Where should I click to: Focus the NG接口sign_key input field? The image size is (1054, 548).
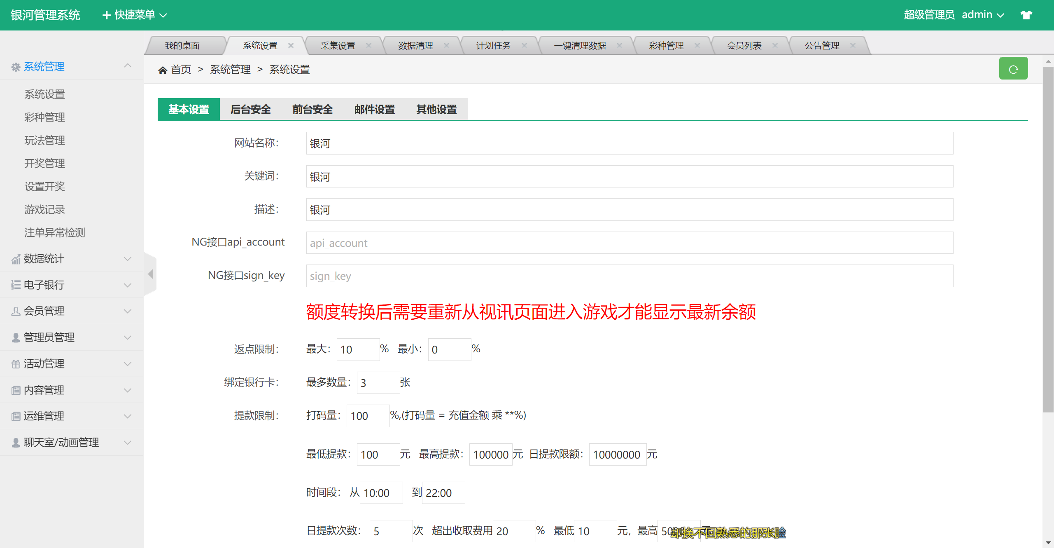[629, 276]
